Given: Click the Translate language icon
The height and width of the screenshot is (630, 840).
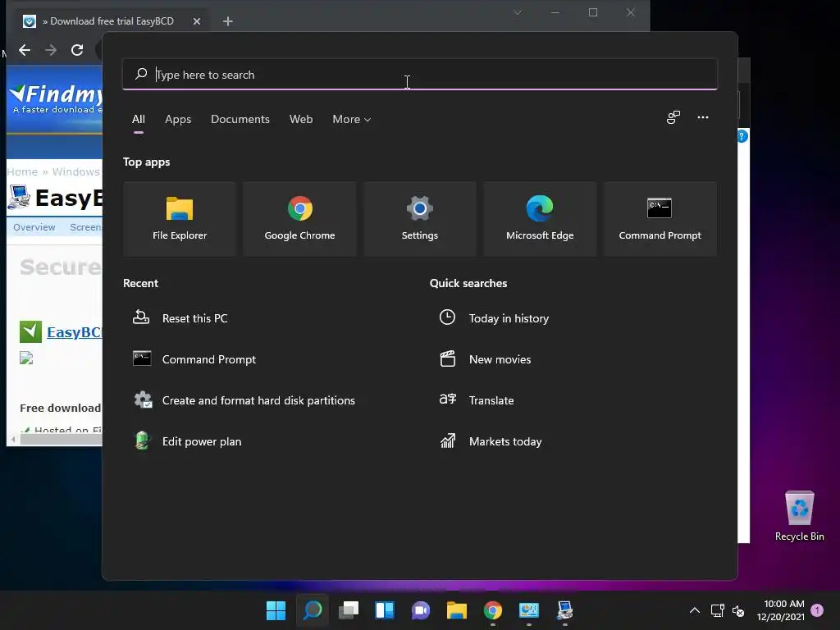Looking at the screenshot, I should pyautogui.click(x=447, y=399).
